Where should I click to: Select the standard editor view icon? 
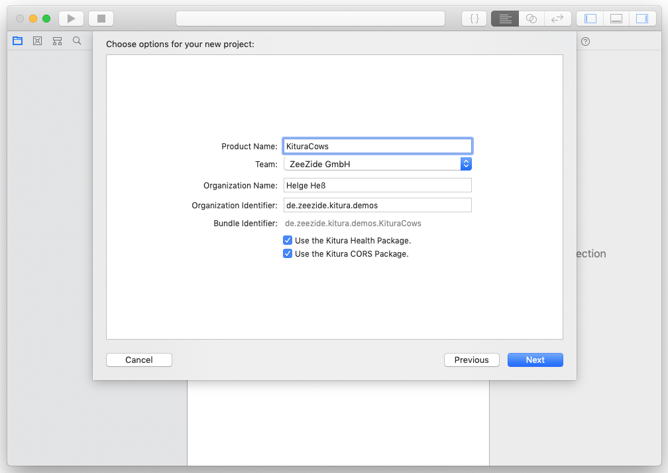(x=505, y=19)
